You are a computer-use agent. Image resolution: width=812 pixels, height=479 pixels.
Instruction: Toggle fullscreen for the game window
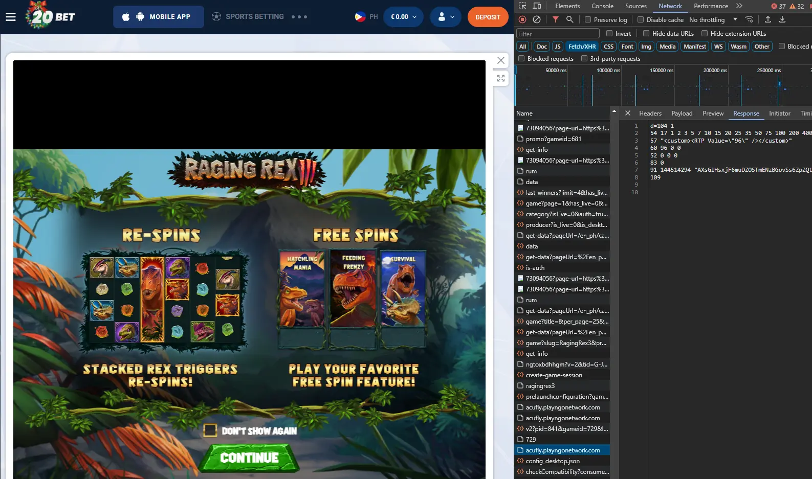point(501,78)
